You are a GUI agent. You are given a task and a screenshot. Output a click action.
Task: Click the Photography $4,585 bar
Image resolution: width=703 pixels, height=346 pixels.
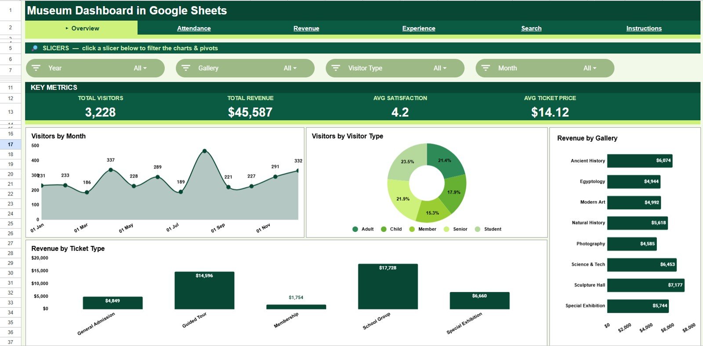pos(632,244)
